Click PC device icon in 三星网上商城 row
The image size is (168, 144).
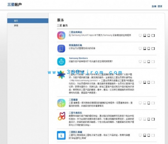[144, 135]
